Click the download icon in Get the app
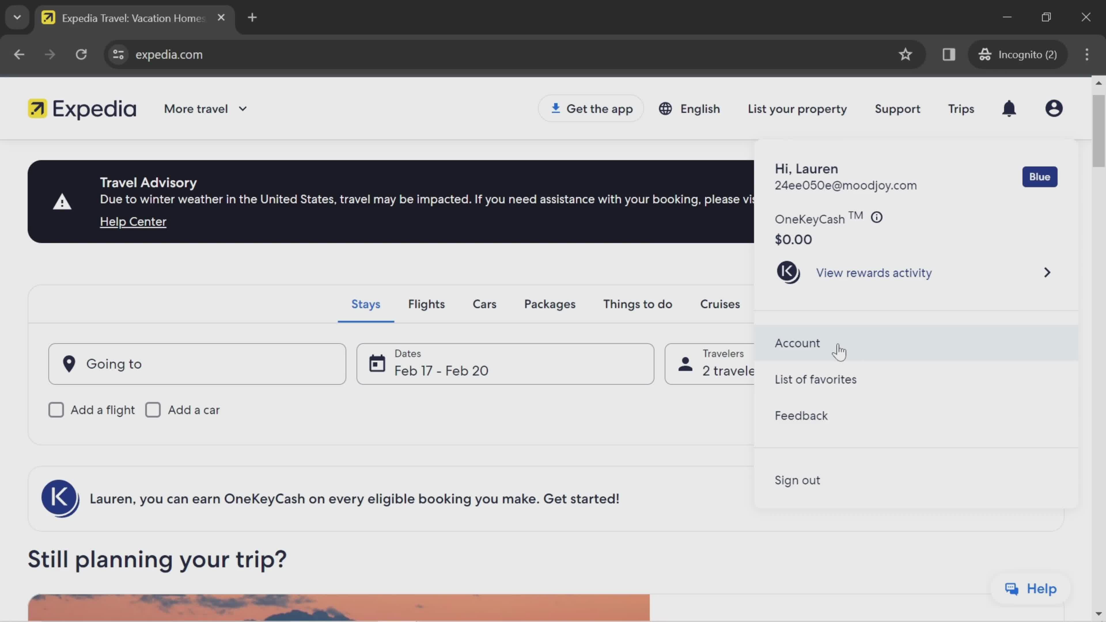This screenshot has height=622, width=1106. click(556, 108)
